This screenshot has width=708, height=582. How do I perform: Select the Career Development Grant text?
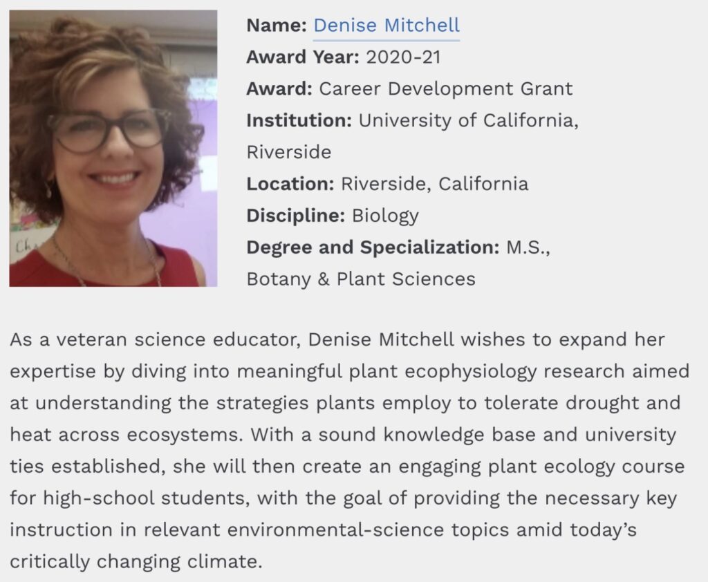[x=446, y=89]
